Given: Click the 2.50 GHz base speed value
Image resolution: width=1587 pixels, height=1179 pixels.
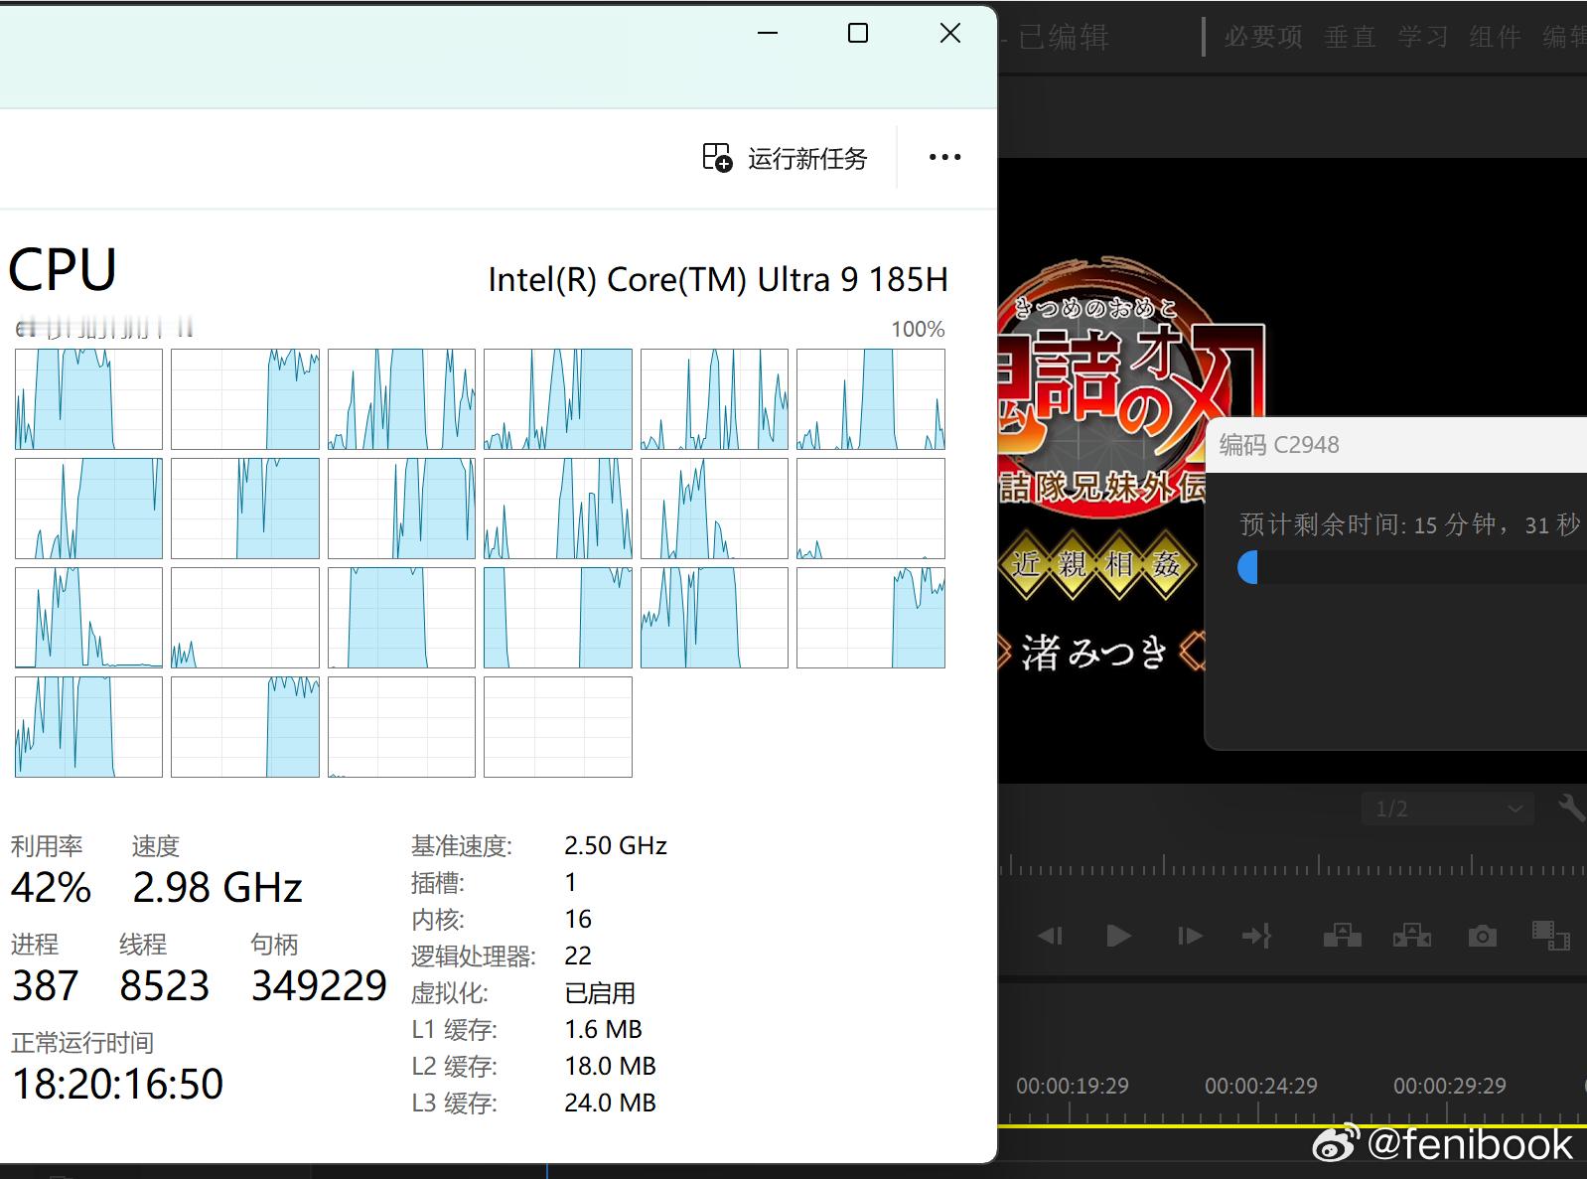Looking at the screenshot, I should (x=616, y=845).
